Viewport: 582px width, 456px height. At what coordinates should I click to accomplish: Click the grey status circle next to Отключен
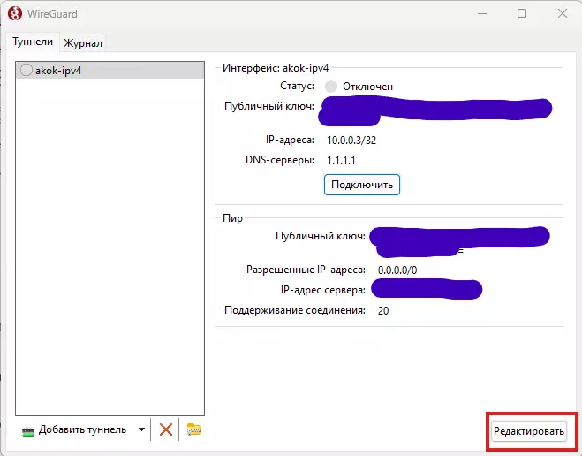pos(330,87)
